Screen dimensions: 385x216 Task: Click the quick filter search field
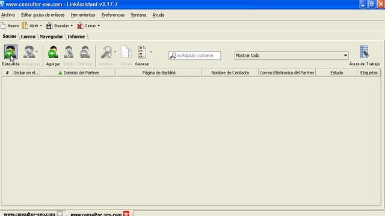(x=195, y=56)
